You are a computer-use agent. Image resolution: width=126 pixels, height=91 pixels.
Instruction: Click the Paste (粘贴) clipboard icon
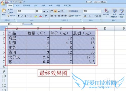click(4, 11)
